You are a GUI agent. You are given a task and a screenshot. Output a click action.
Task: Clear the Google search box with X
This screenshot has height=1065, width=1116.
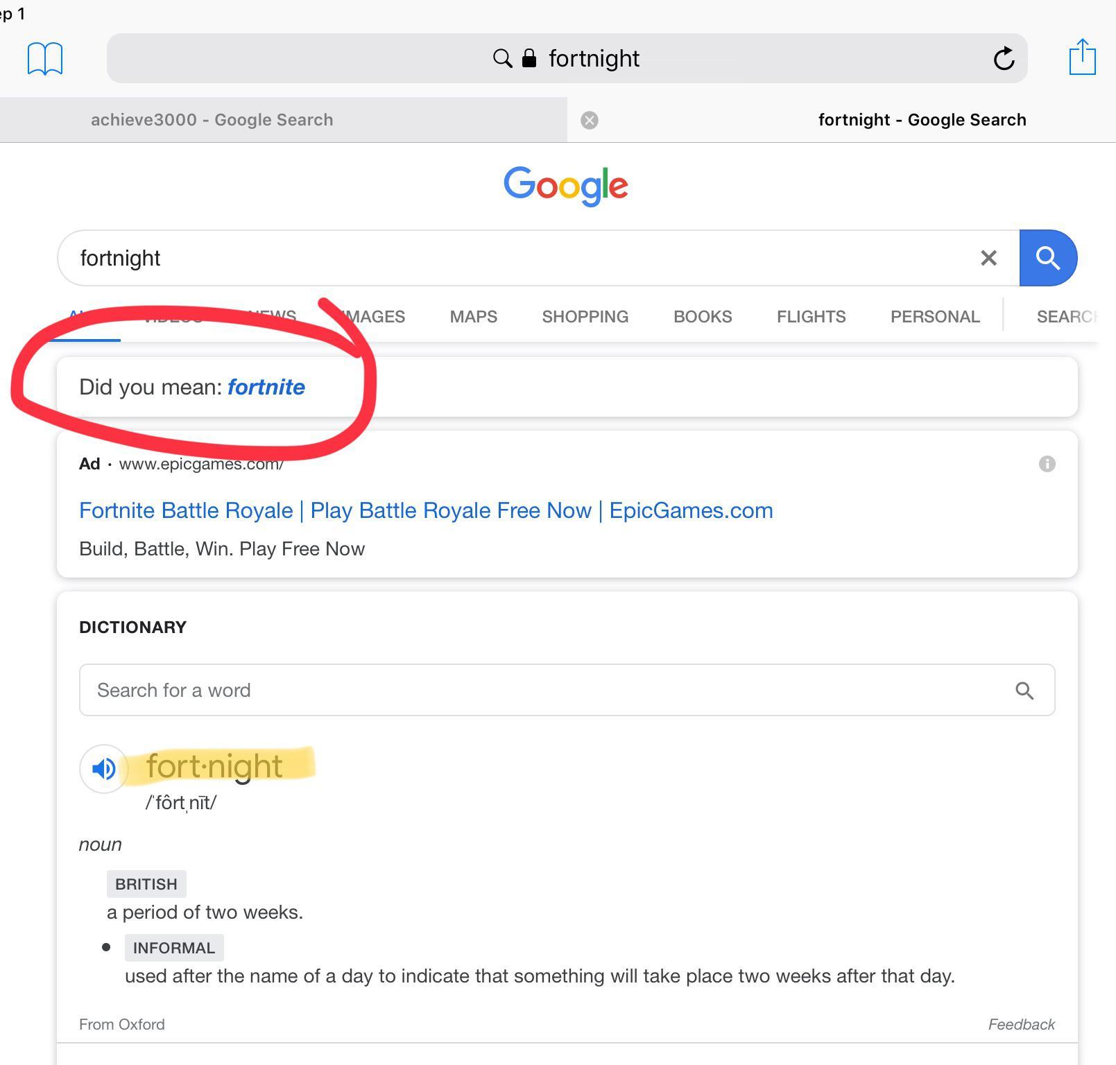pos(988,258)
